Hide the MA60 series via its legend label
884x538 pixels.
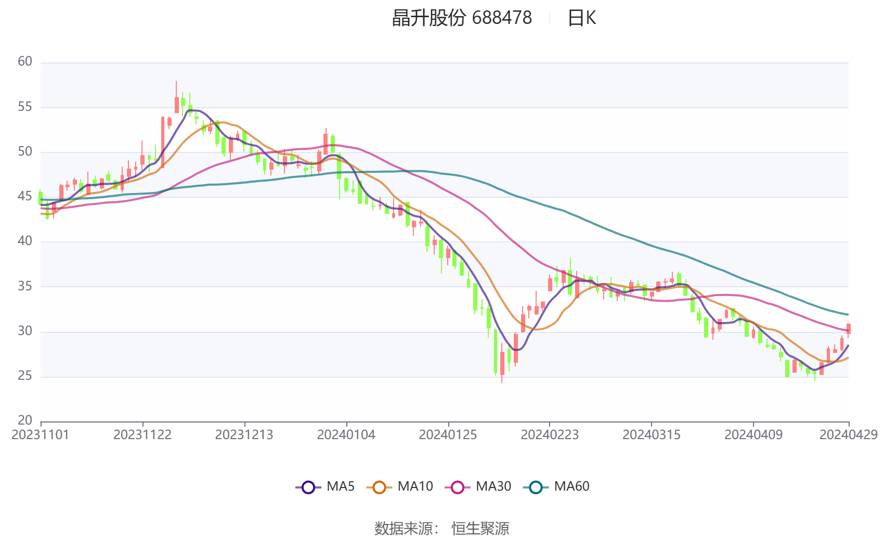coord(571,486)
